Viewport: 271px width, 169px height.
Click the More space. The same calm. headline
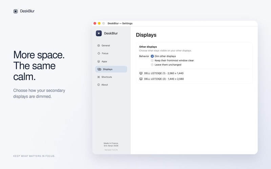(39, 66)
